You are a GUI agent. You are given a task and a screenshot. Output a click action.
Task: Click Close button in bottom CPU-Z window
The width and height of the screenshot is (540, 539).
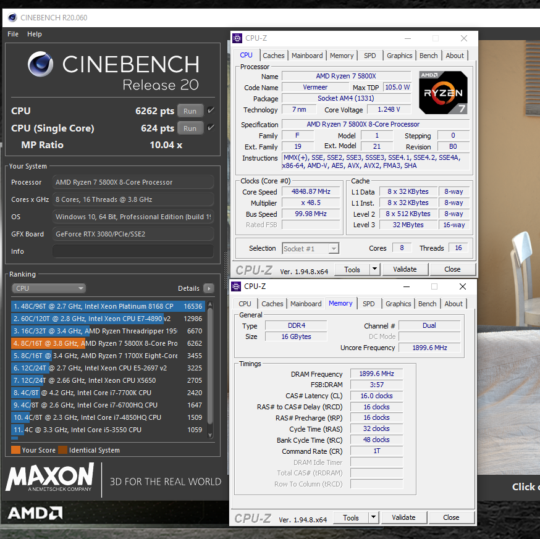coord(451,517)
